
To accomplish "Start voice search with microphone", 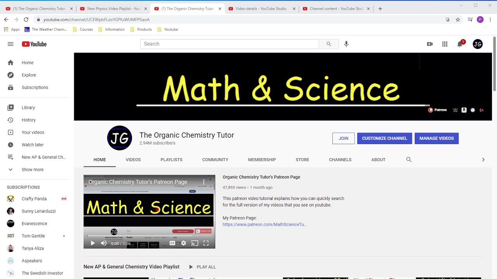I will click(346, 44).
